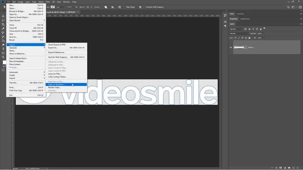The height and width of the screenshot is (170, 303).
Task: Open the Opacity dropdown arrow
Action: click(264, 34)
